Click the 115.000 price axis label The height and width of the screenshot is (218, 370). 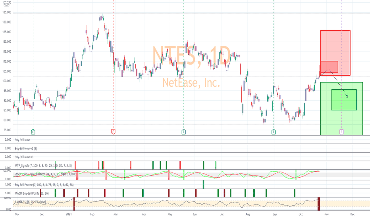click(7, 52)
